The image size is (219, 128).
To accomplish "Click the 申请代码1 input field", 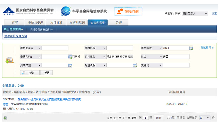I will 55,57.
